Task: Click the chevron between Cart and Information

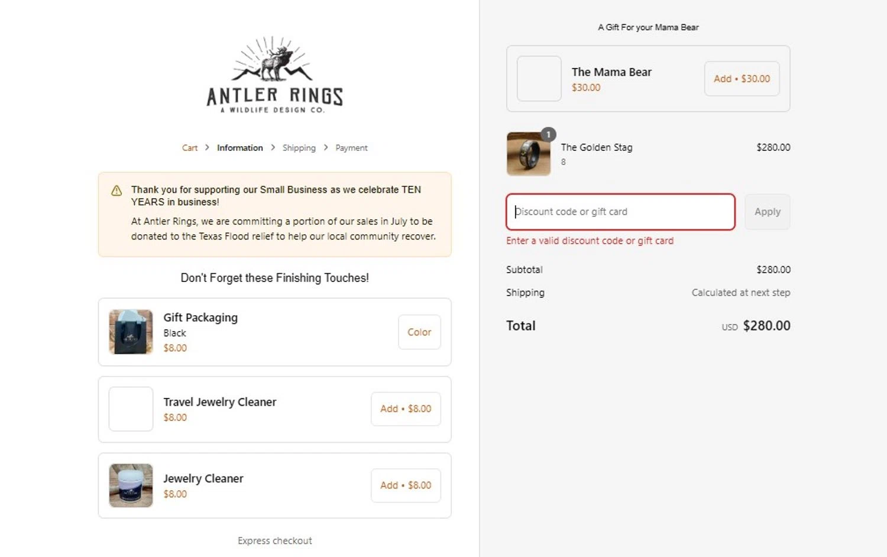Action: 207,147
